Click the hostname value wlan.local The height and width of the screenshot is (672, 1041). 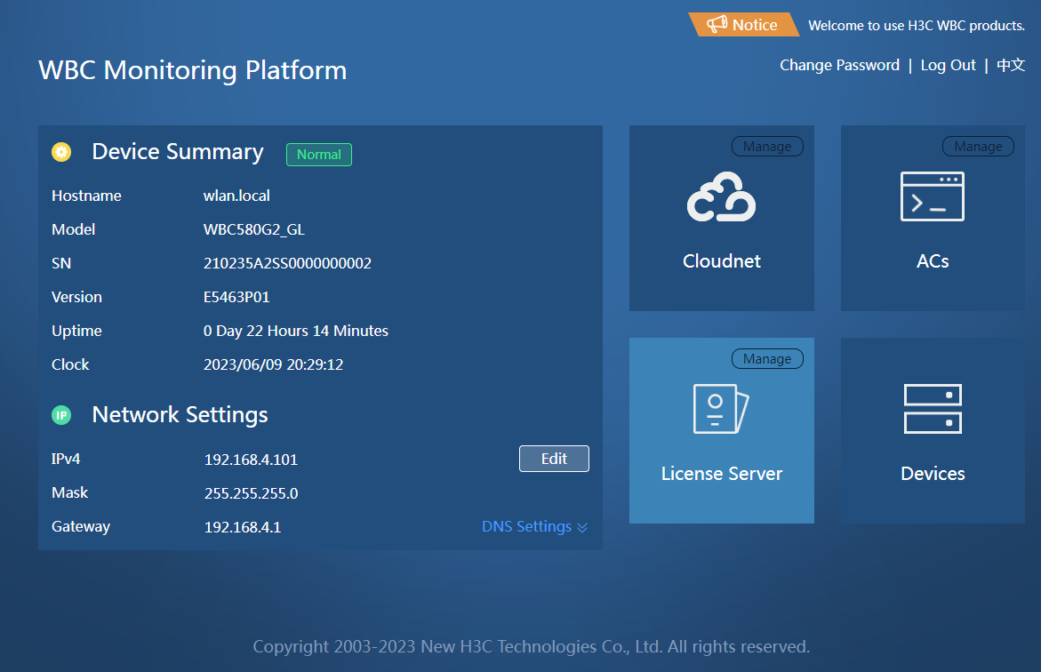(x=236, y=196)
